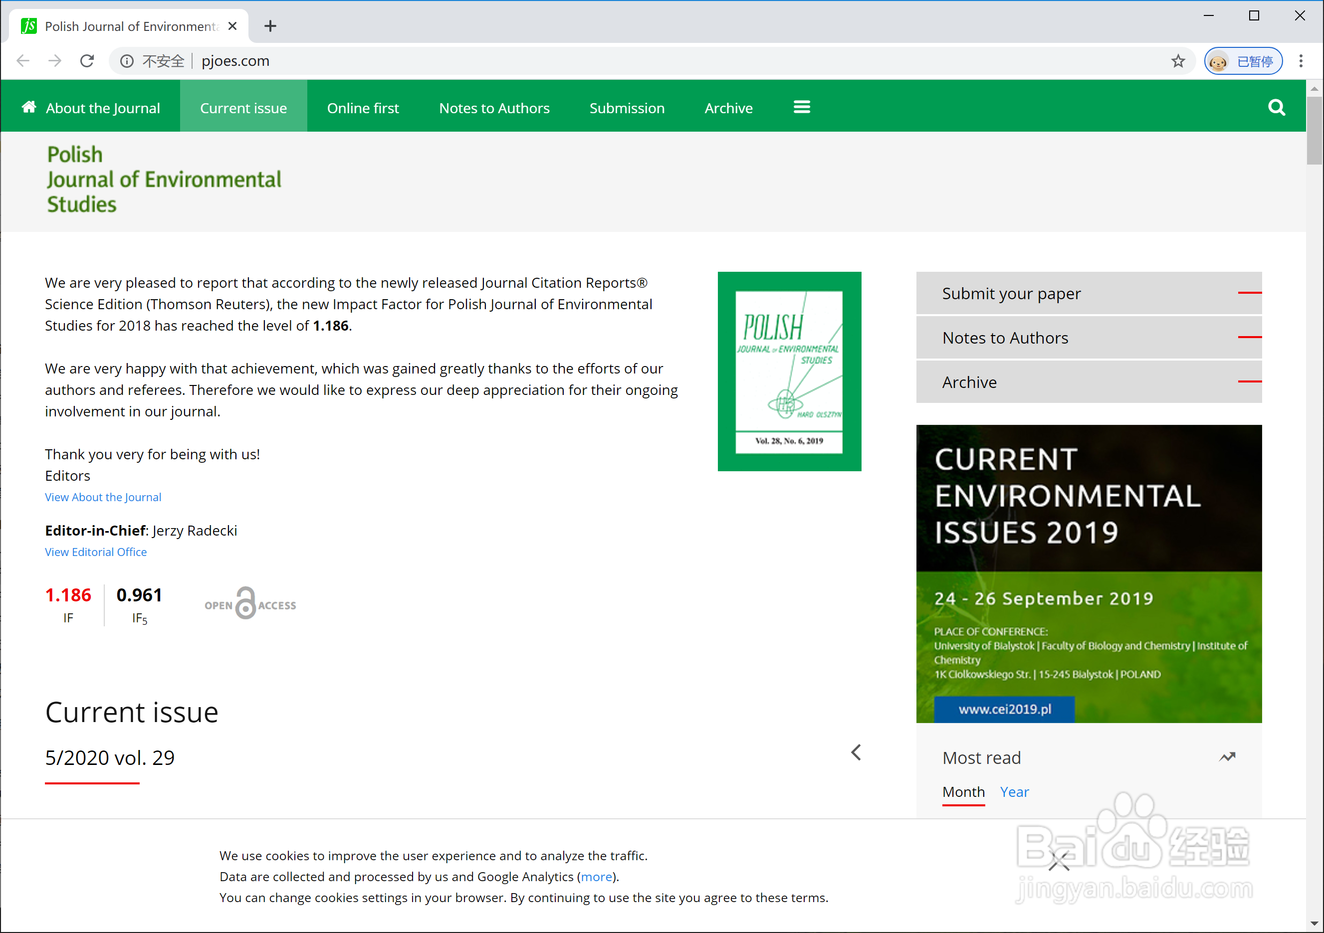Click the Most read trend icon
The image size is (1324, 933).
tap(1227, 757)
